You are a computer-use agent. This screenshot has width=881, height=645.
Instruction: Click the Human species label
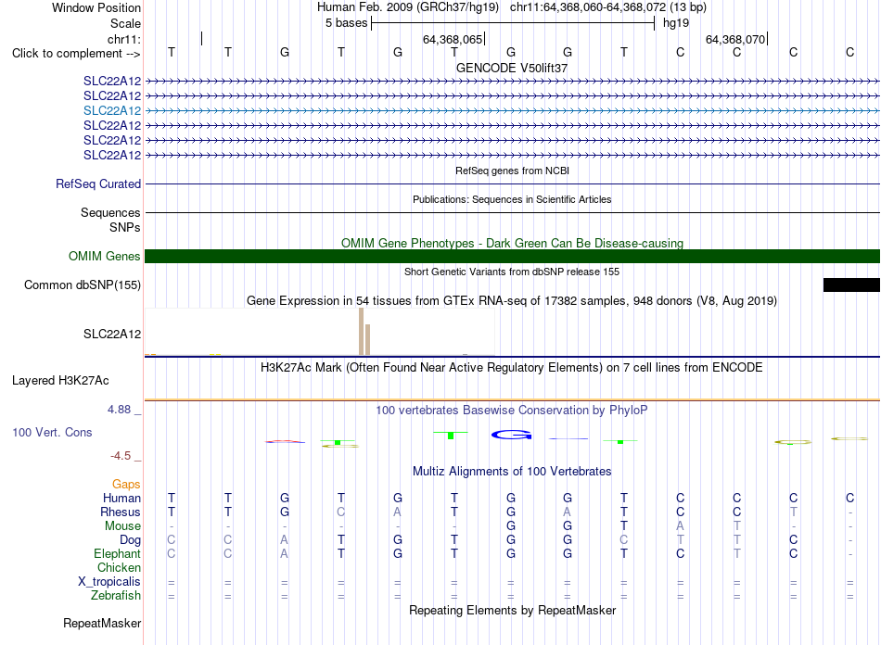click(x=121, y=498)
